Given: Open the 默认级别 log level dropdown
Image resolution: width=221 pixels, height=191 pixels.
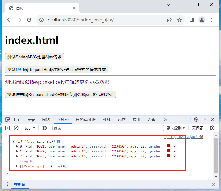Looking at the screenshot, I should (176, 128).
